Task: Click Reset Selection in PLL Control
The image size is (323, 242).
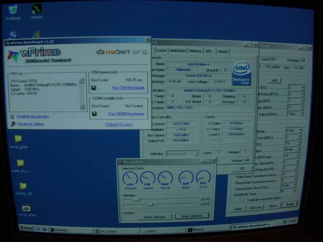Action: click(154, 217)
